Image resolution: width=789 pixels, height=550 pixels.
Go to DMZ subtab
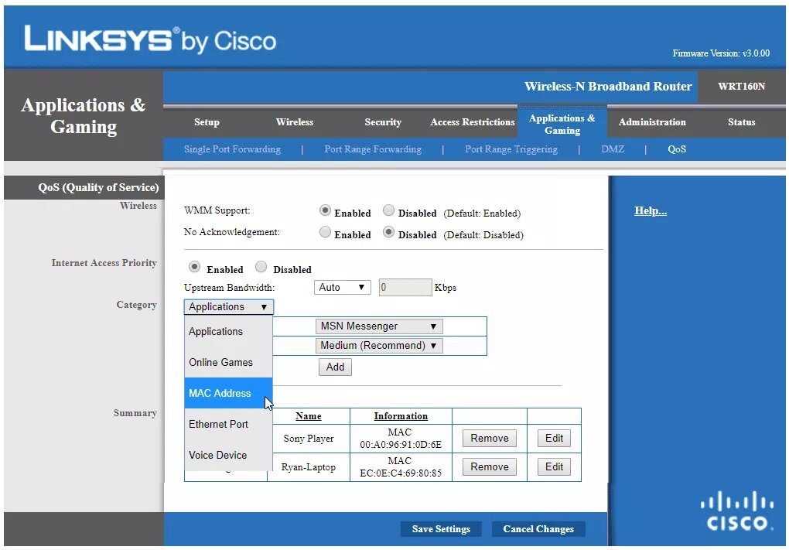click(613, 149)
